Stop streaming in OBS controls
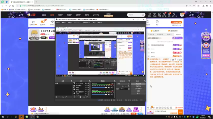 (x=138, y=84)
